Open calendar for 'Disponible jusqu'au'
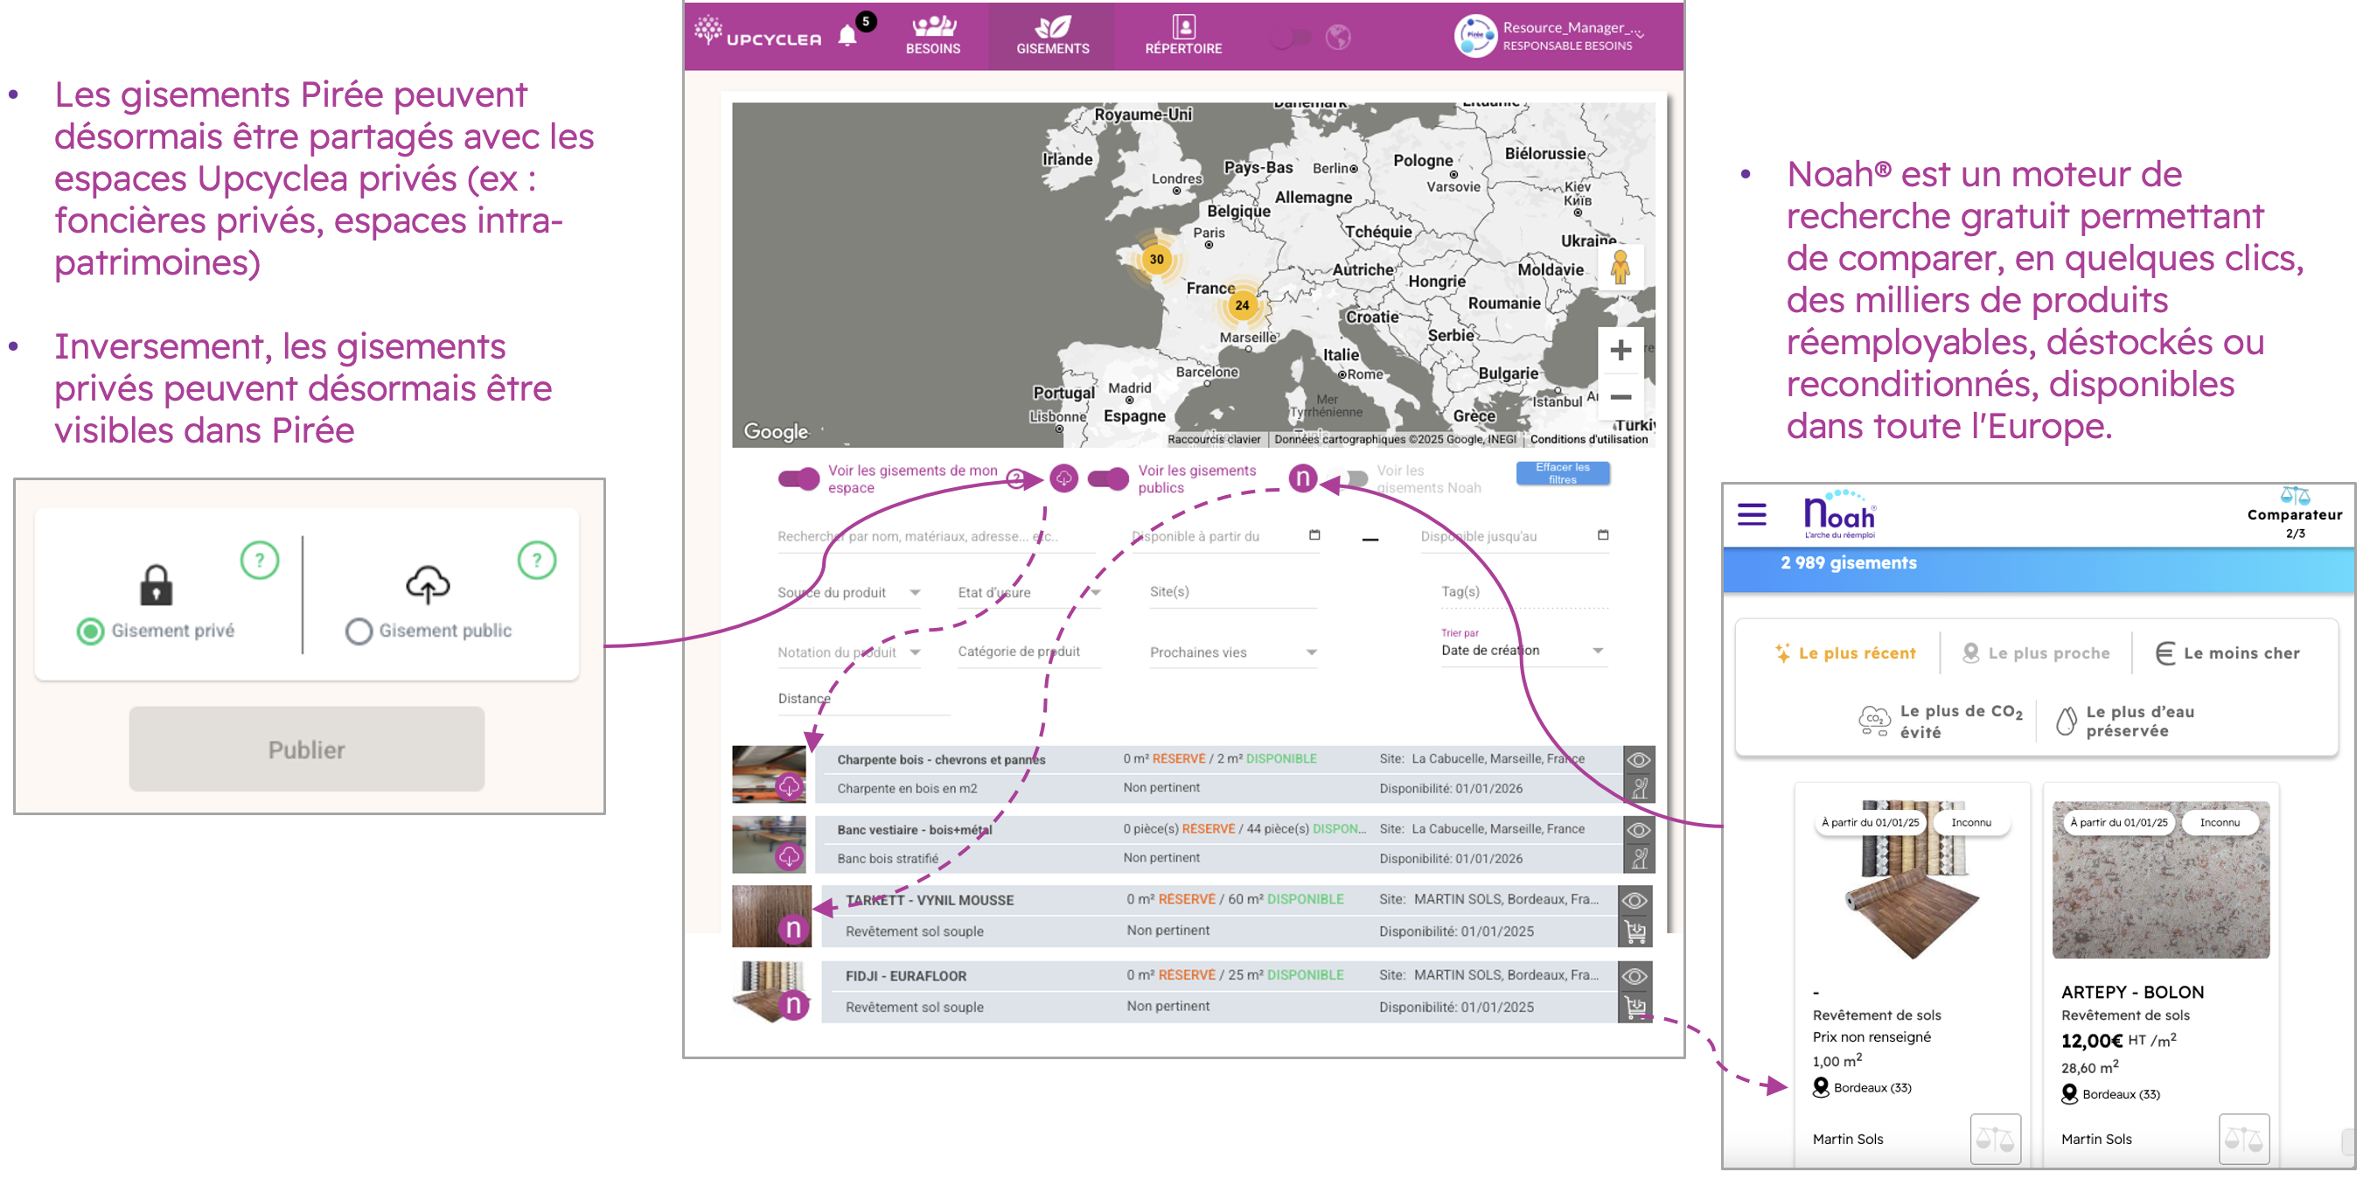 1603,534
